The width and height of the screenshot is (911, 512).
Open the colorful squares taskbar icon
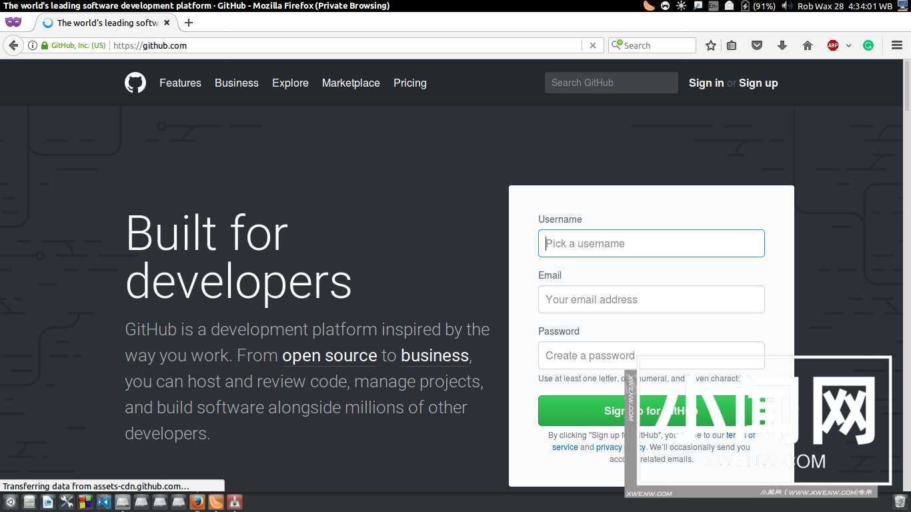(85, 502)
